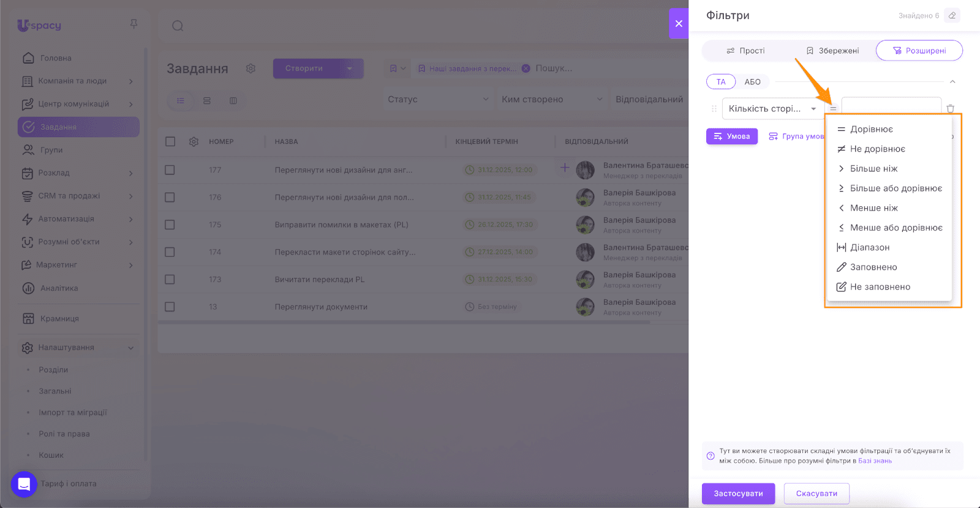Open the search magnifier icon
980x508 pixels.
coord(178,26)
